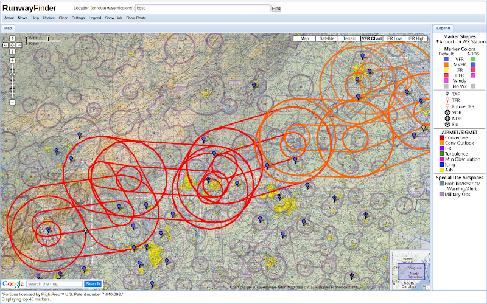Click the Fix symbol in legend
487x304 pixels.
coord(447,125)
